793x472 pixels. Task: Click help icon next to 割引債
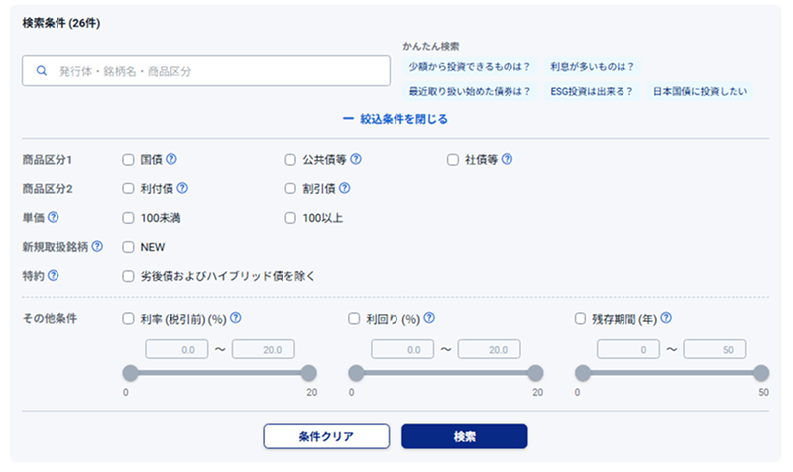click(345, 188)
